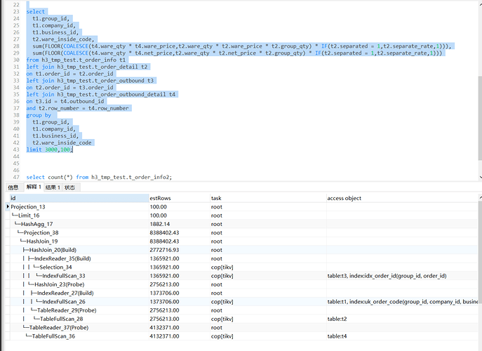The width and height of the screenshot is (482, 351).
Task: Select the HashAgg_17 plan row
Action: [242, 224]
